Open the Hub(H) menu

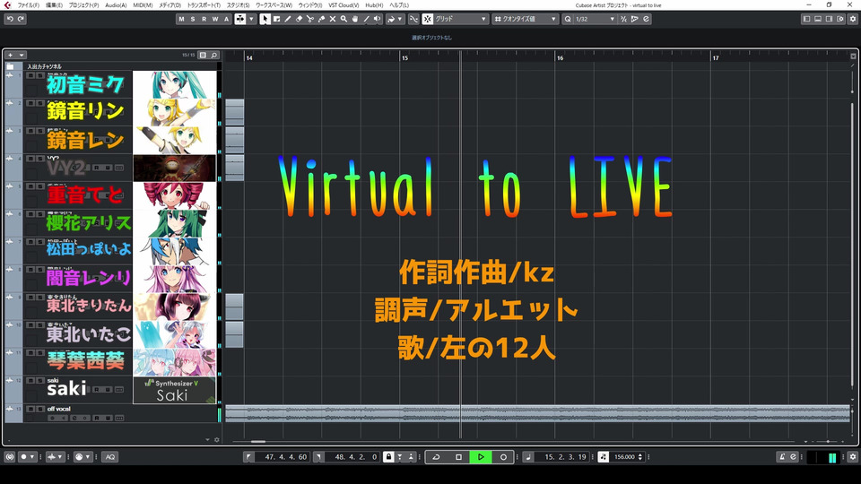(x=374, y=5)
